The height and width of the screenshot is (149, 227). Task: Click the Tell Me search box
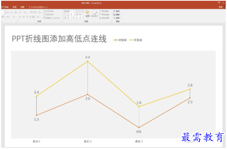pyautogui.click(x=38, y=7)
